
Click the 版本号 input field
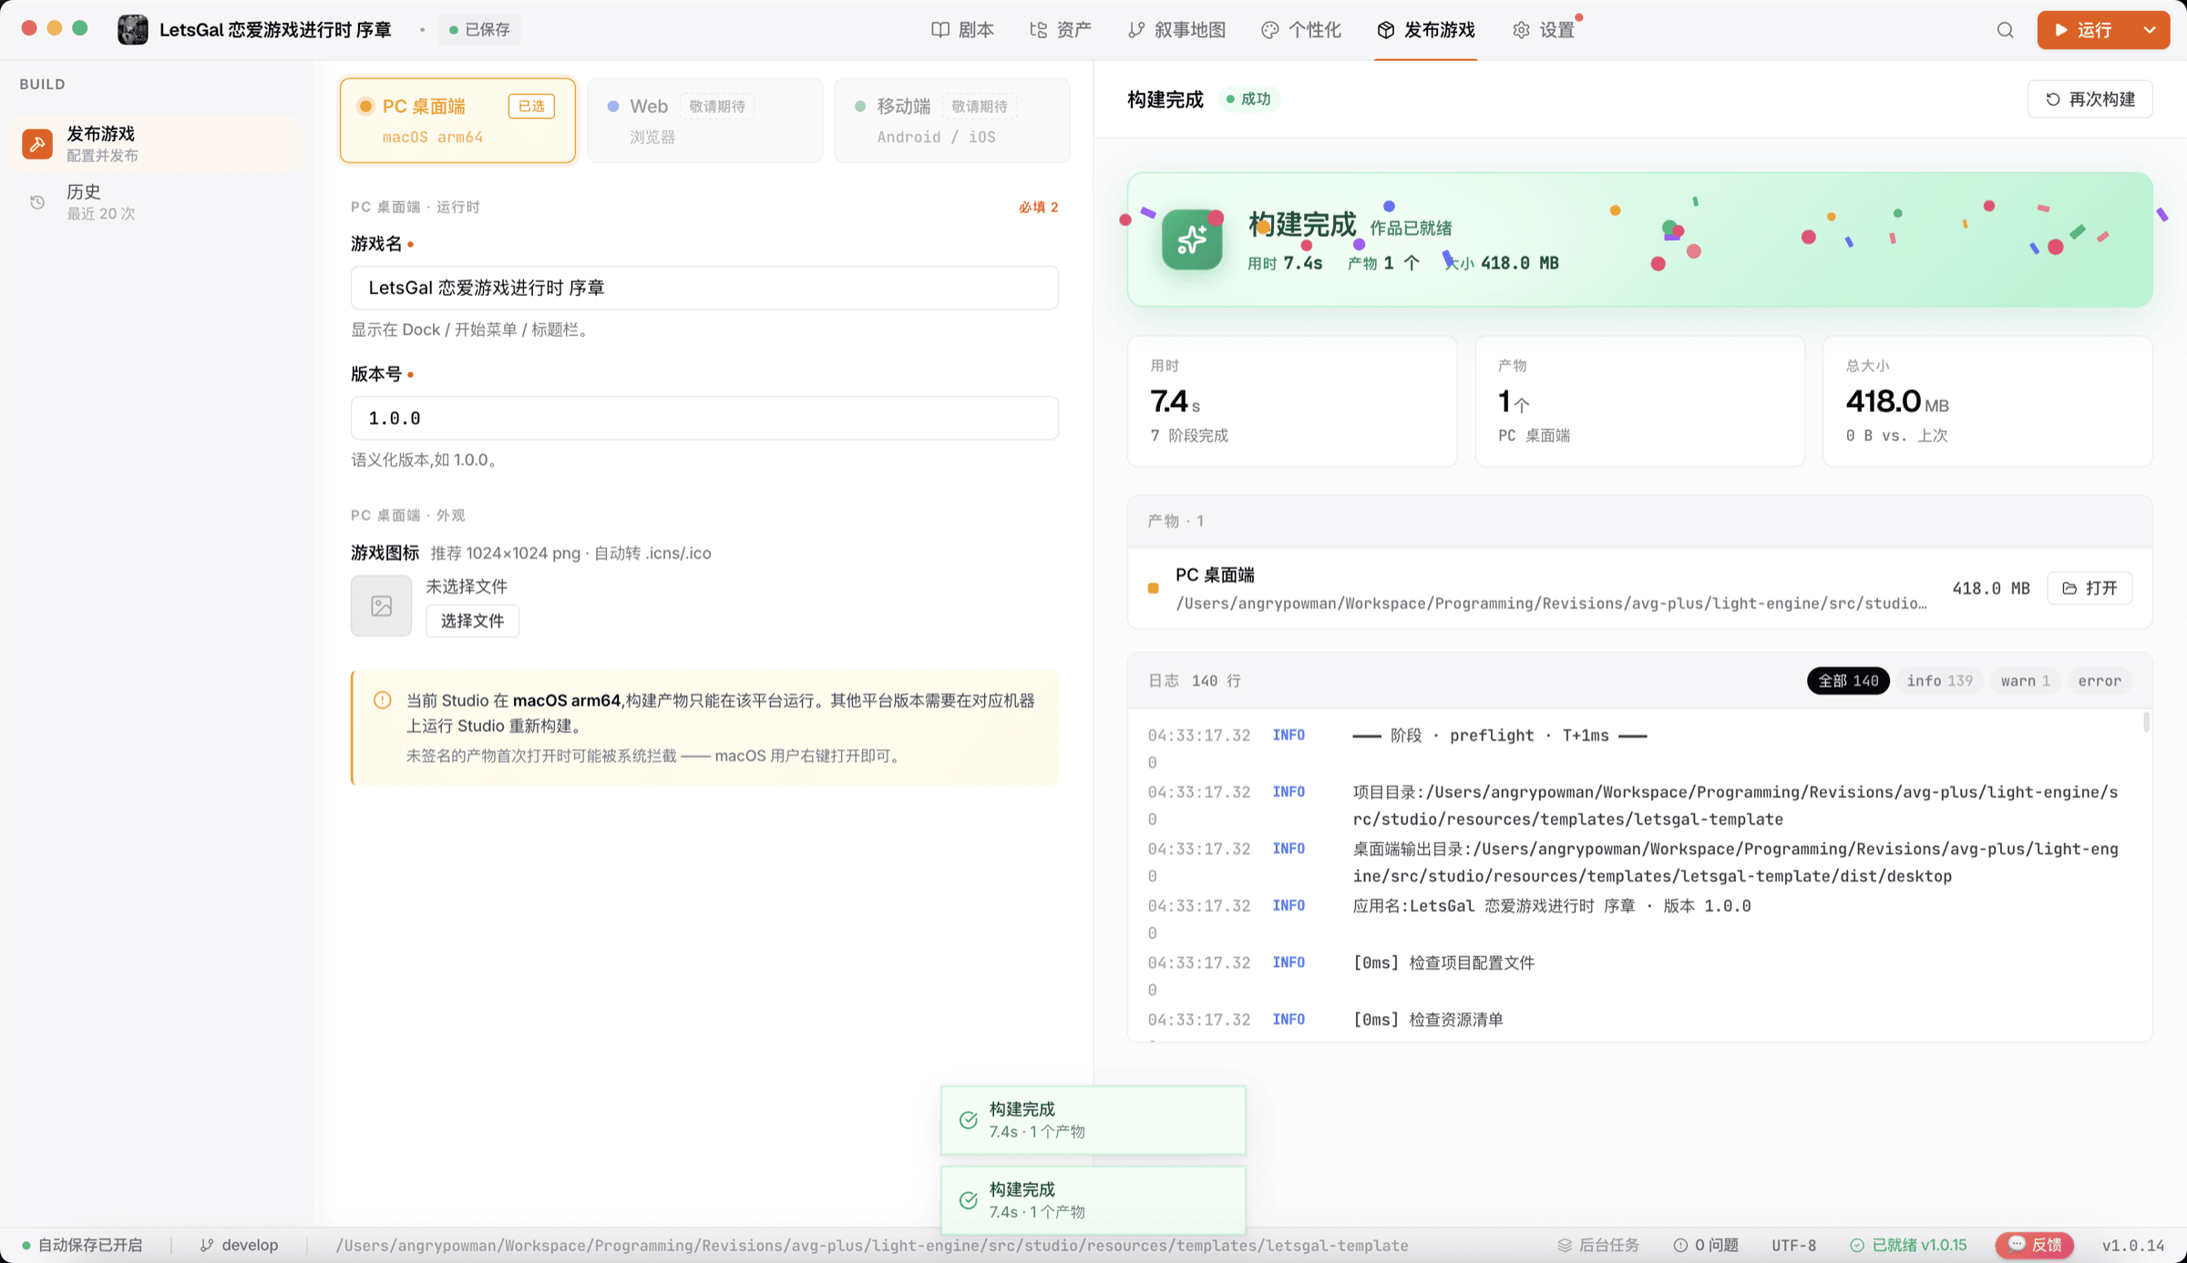coord(704,418)
